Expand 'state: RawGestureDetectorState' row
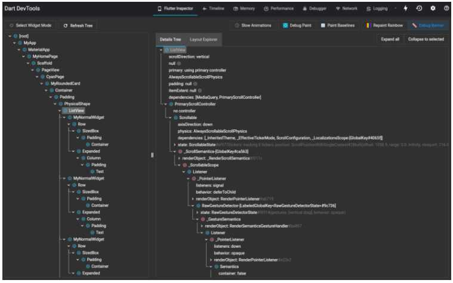 (x=198, y=213)
